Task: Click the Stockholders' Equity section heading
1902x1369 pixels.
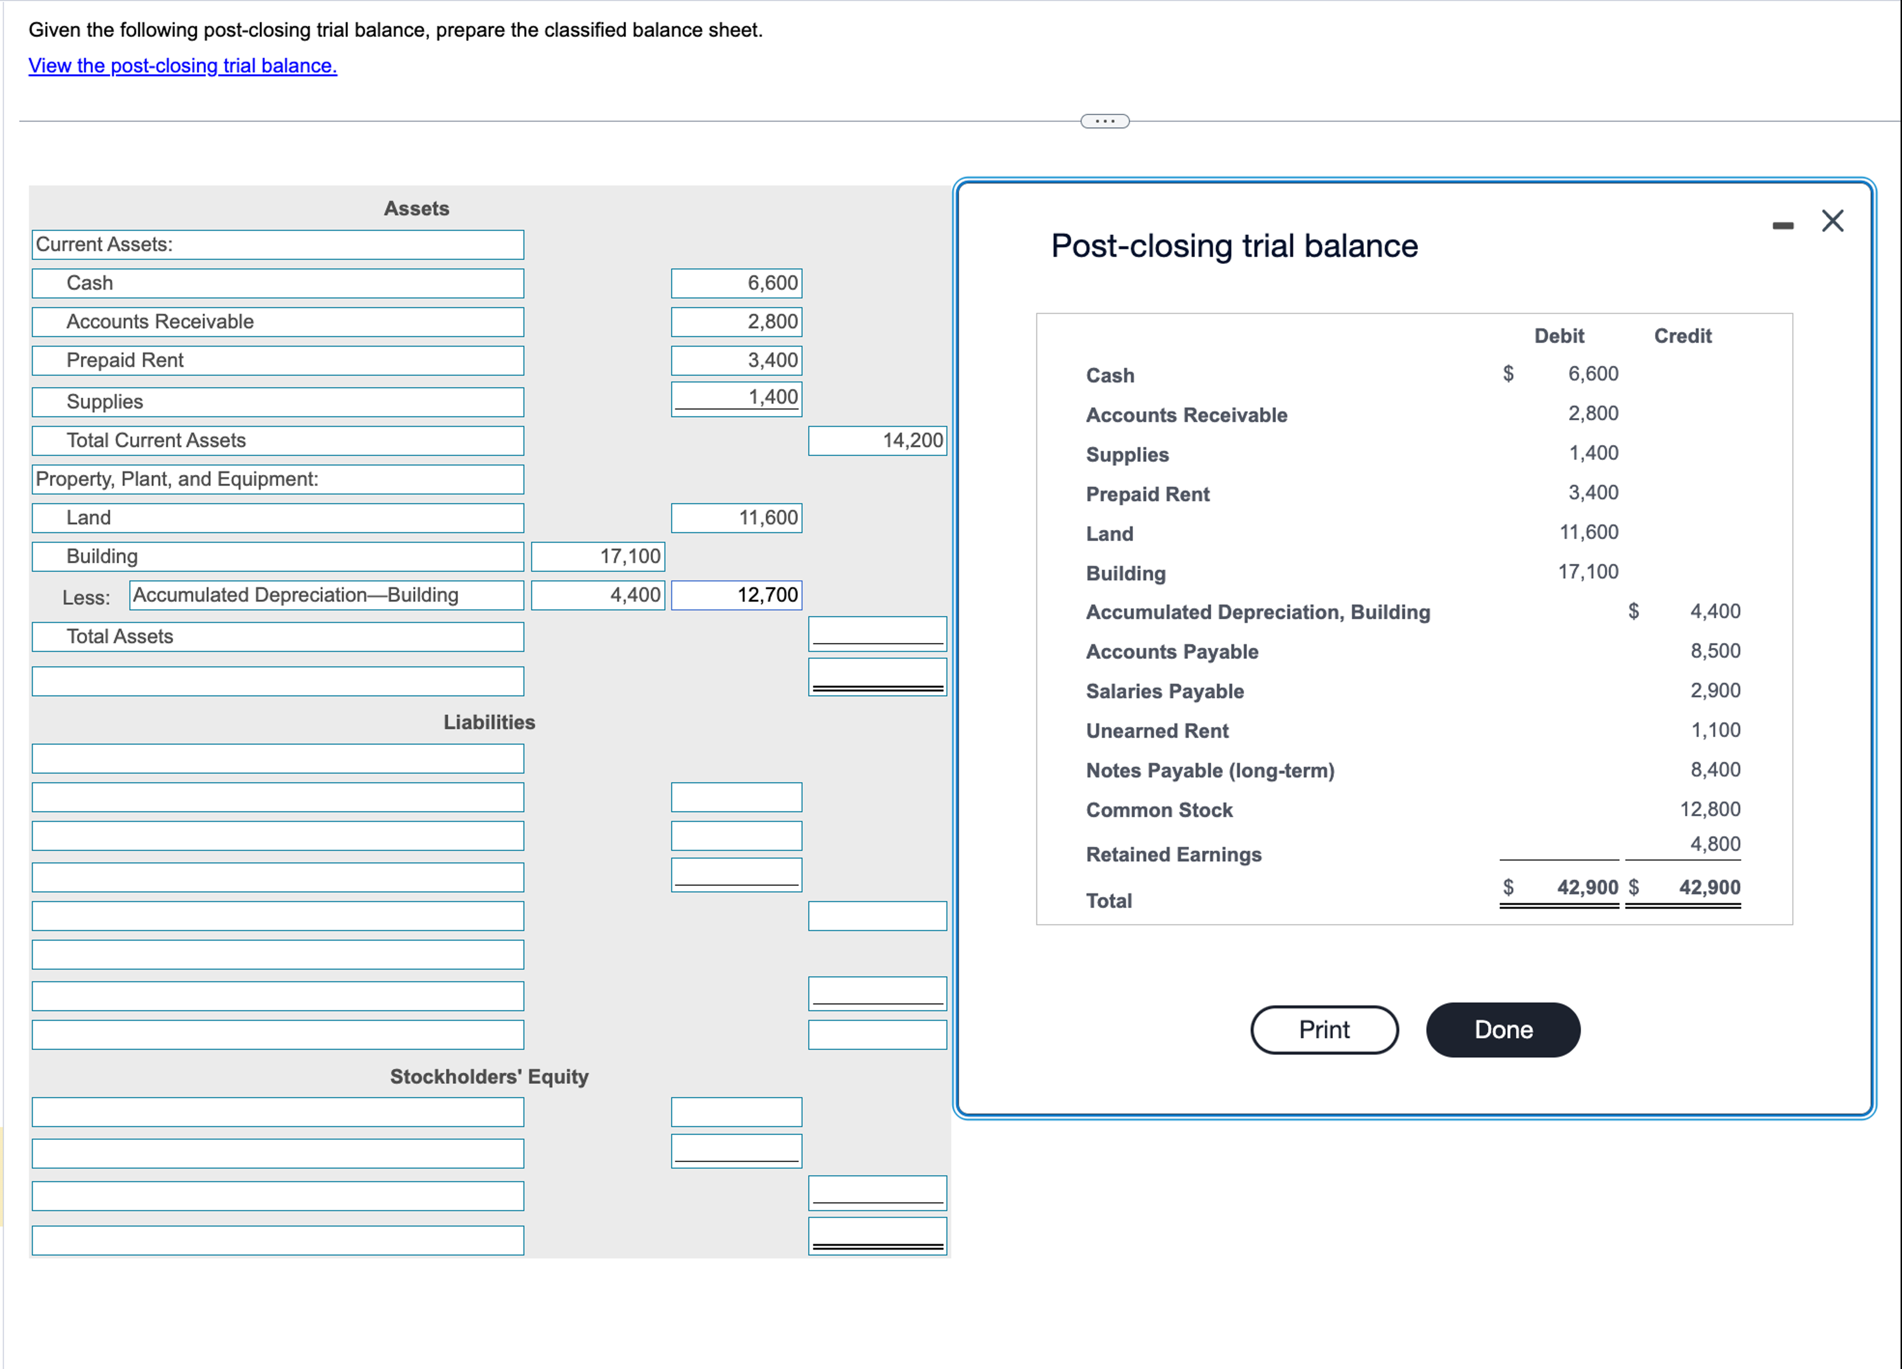Action: pyautogui.click(x=489, y=1076)
